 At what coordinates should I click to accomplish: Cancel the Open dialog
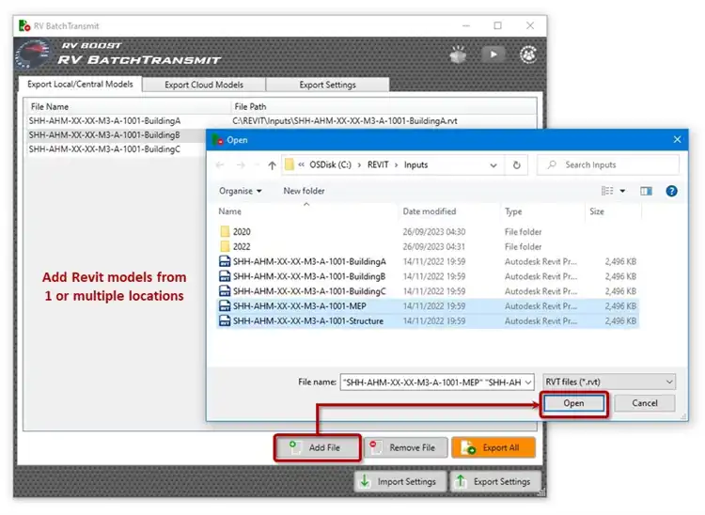[645, 403]
